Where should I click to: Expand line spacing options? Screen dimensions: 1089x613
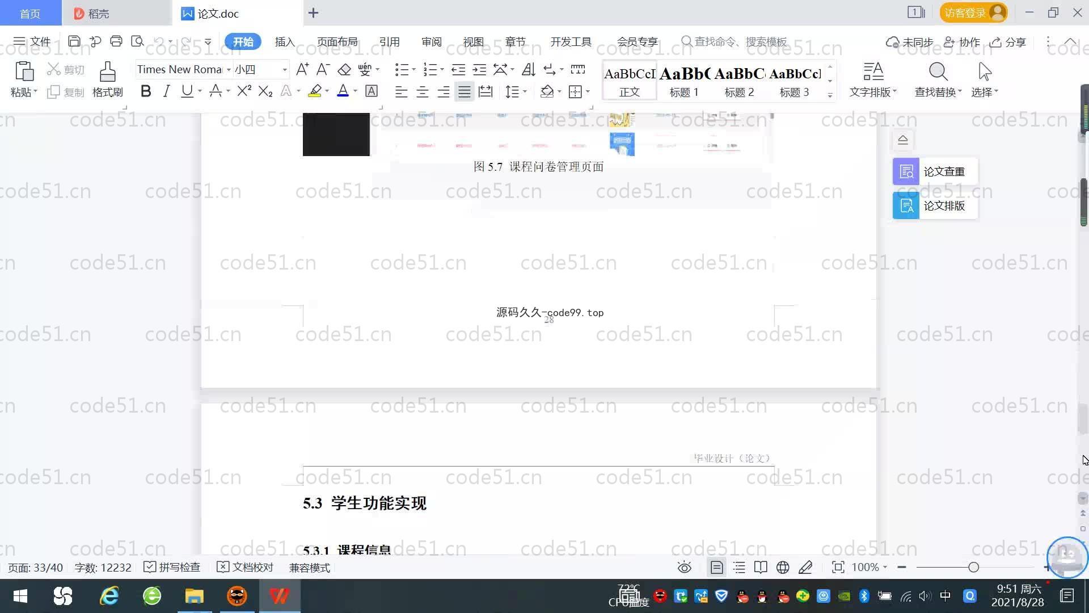(525, 91)
